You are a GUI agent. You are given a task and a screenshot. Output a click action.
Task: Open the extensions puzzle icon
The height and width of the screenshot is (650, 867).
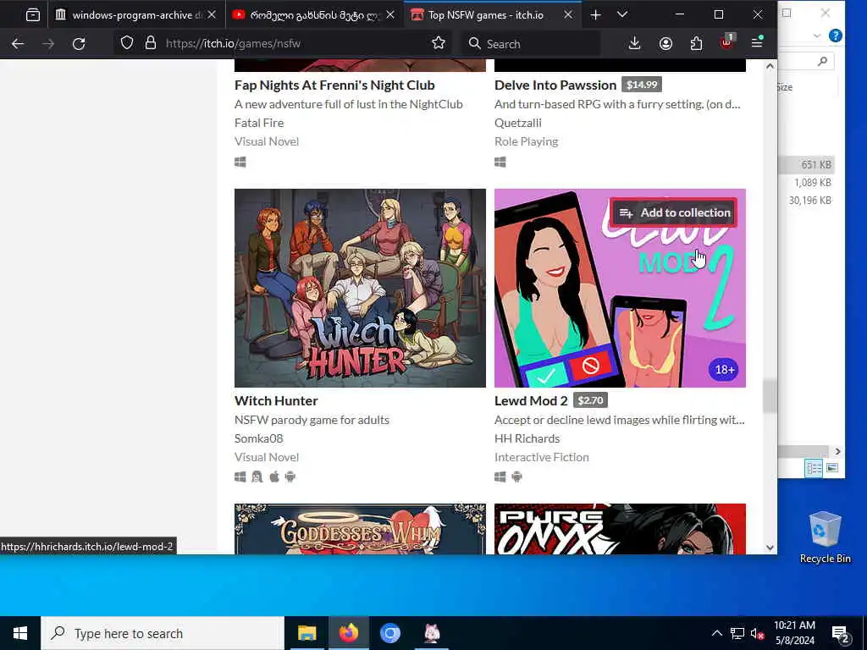point(696,43)
